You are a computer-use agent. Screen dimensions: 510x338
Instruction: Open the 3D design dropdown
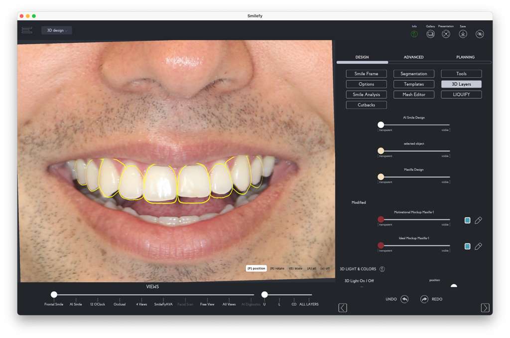(x=57, y=30)
